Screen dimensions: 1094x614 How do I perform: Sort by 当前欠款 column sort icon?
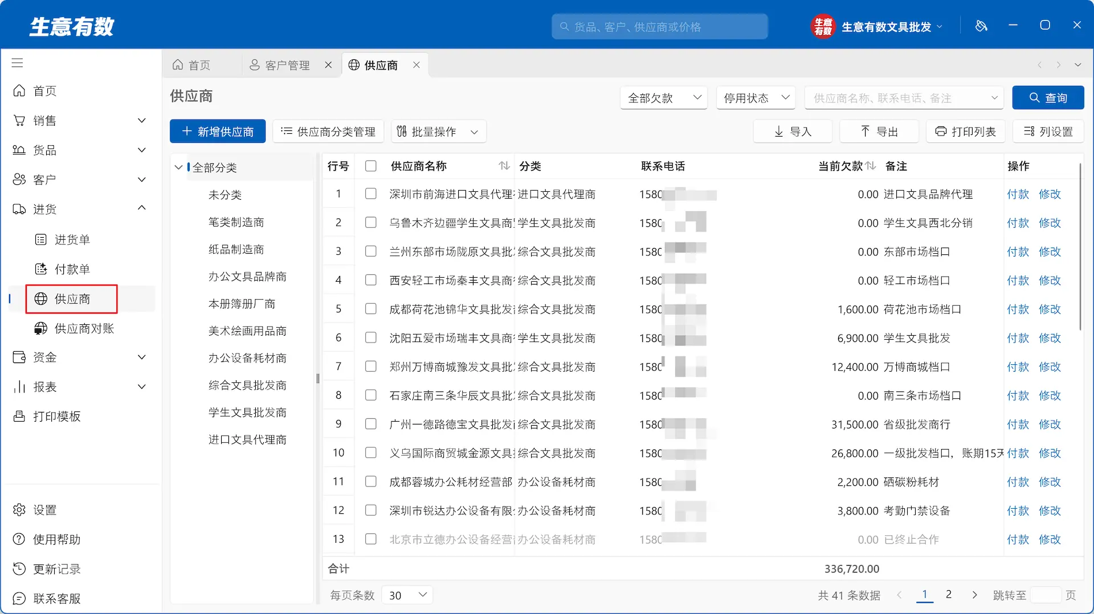[x=871, y=166]
